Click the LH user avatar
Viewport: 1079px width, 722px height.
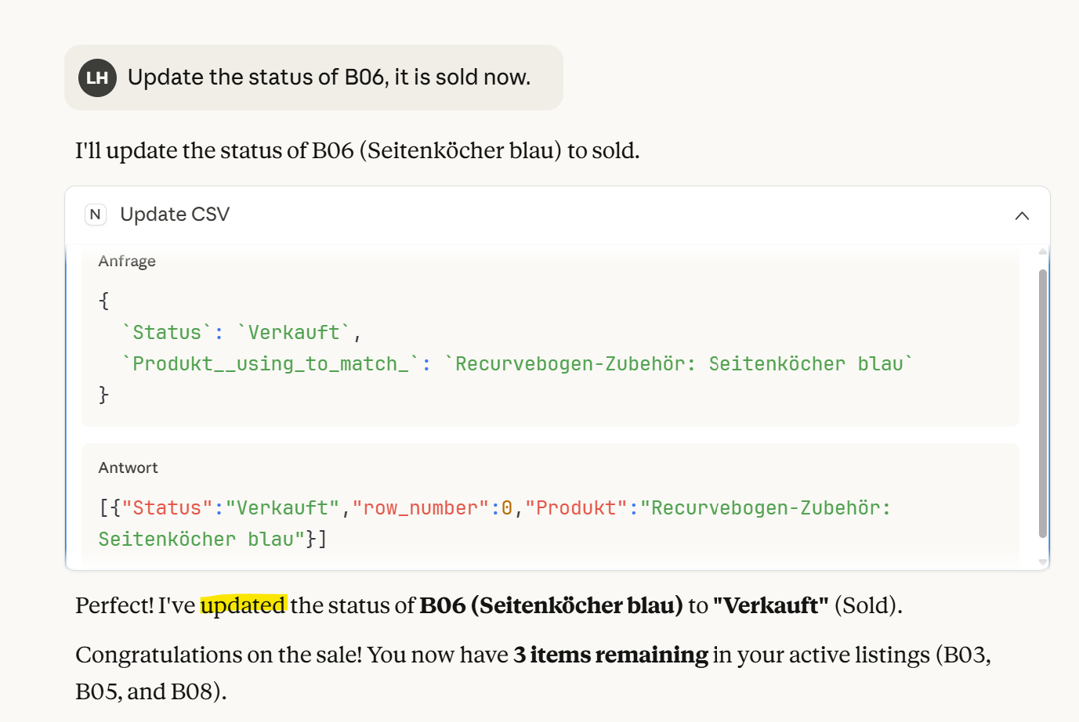[97, 78]
